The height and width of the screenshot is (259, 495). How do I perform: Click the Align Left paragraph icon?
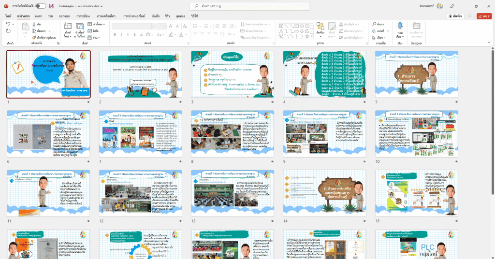(x=195, y=34)
